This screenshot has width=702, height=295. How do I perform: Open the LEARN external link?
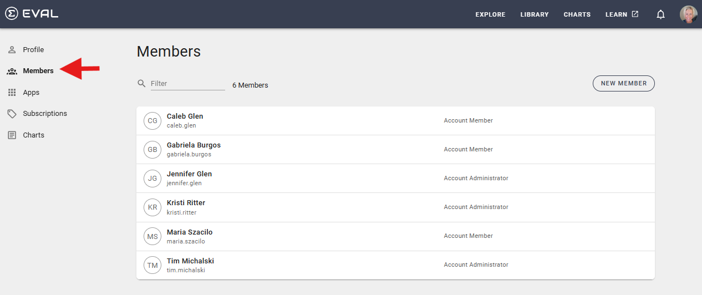tap(622, 14)
